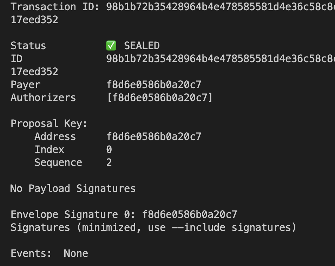Click the Index value 0
This screenshot has width=335, height=266.
pyautogui.click(x=109, y=149)
